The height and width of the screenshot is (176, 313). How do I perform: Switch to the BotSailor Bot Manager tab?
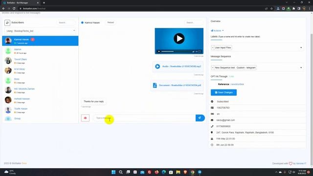pyautogui.click(x=21, y=3)
